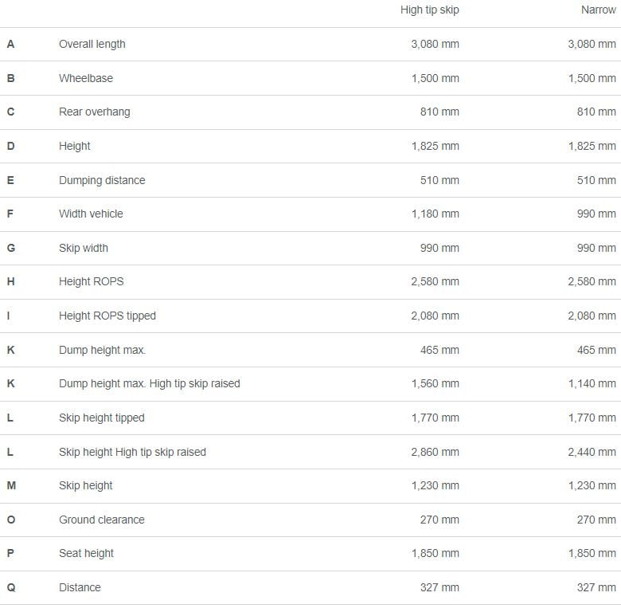The width and height of the screenshot is (621, 612).
Task: Click the 'Overall length' row label
Action: click(92, 44)
